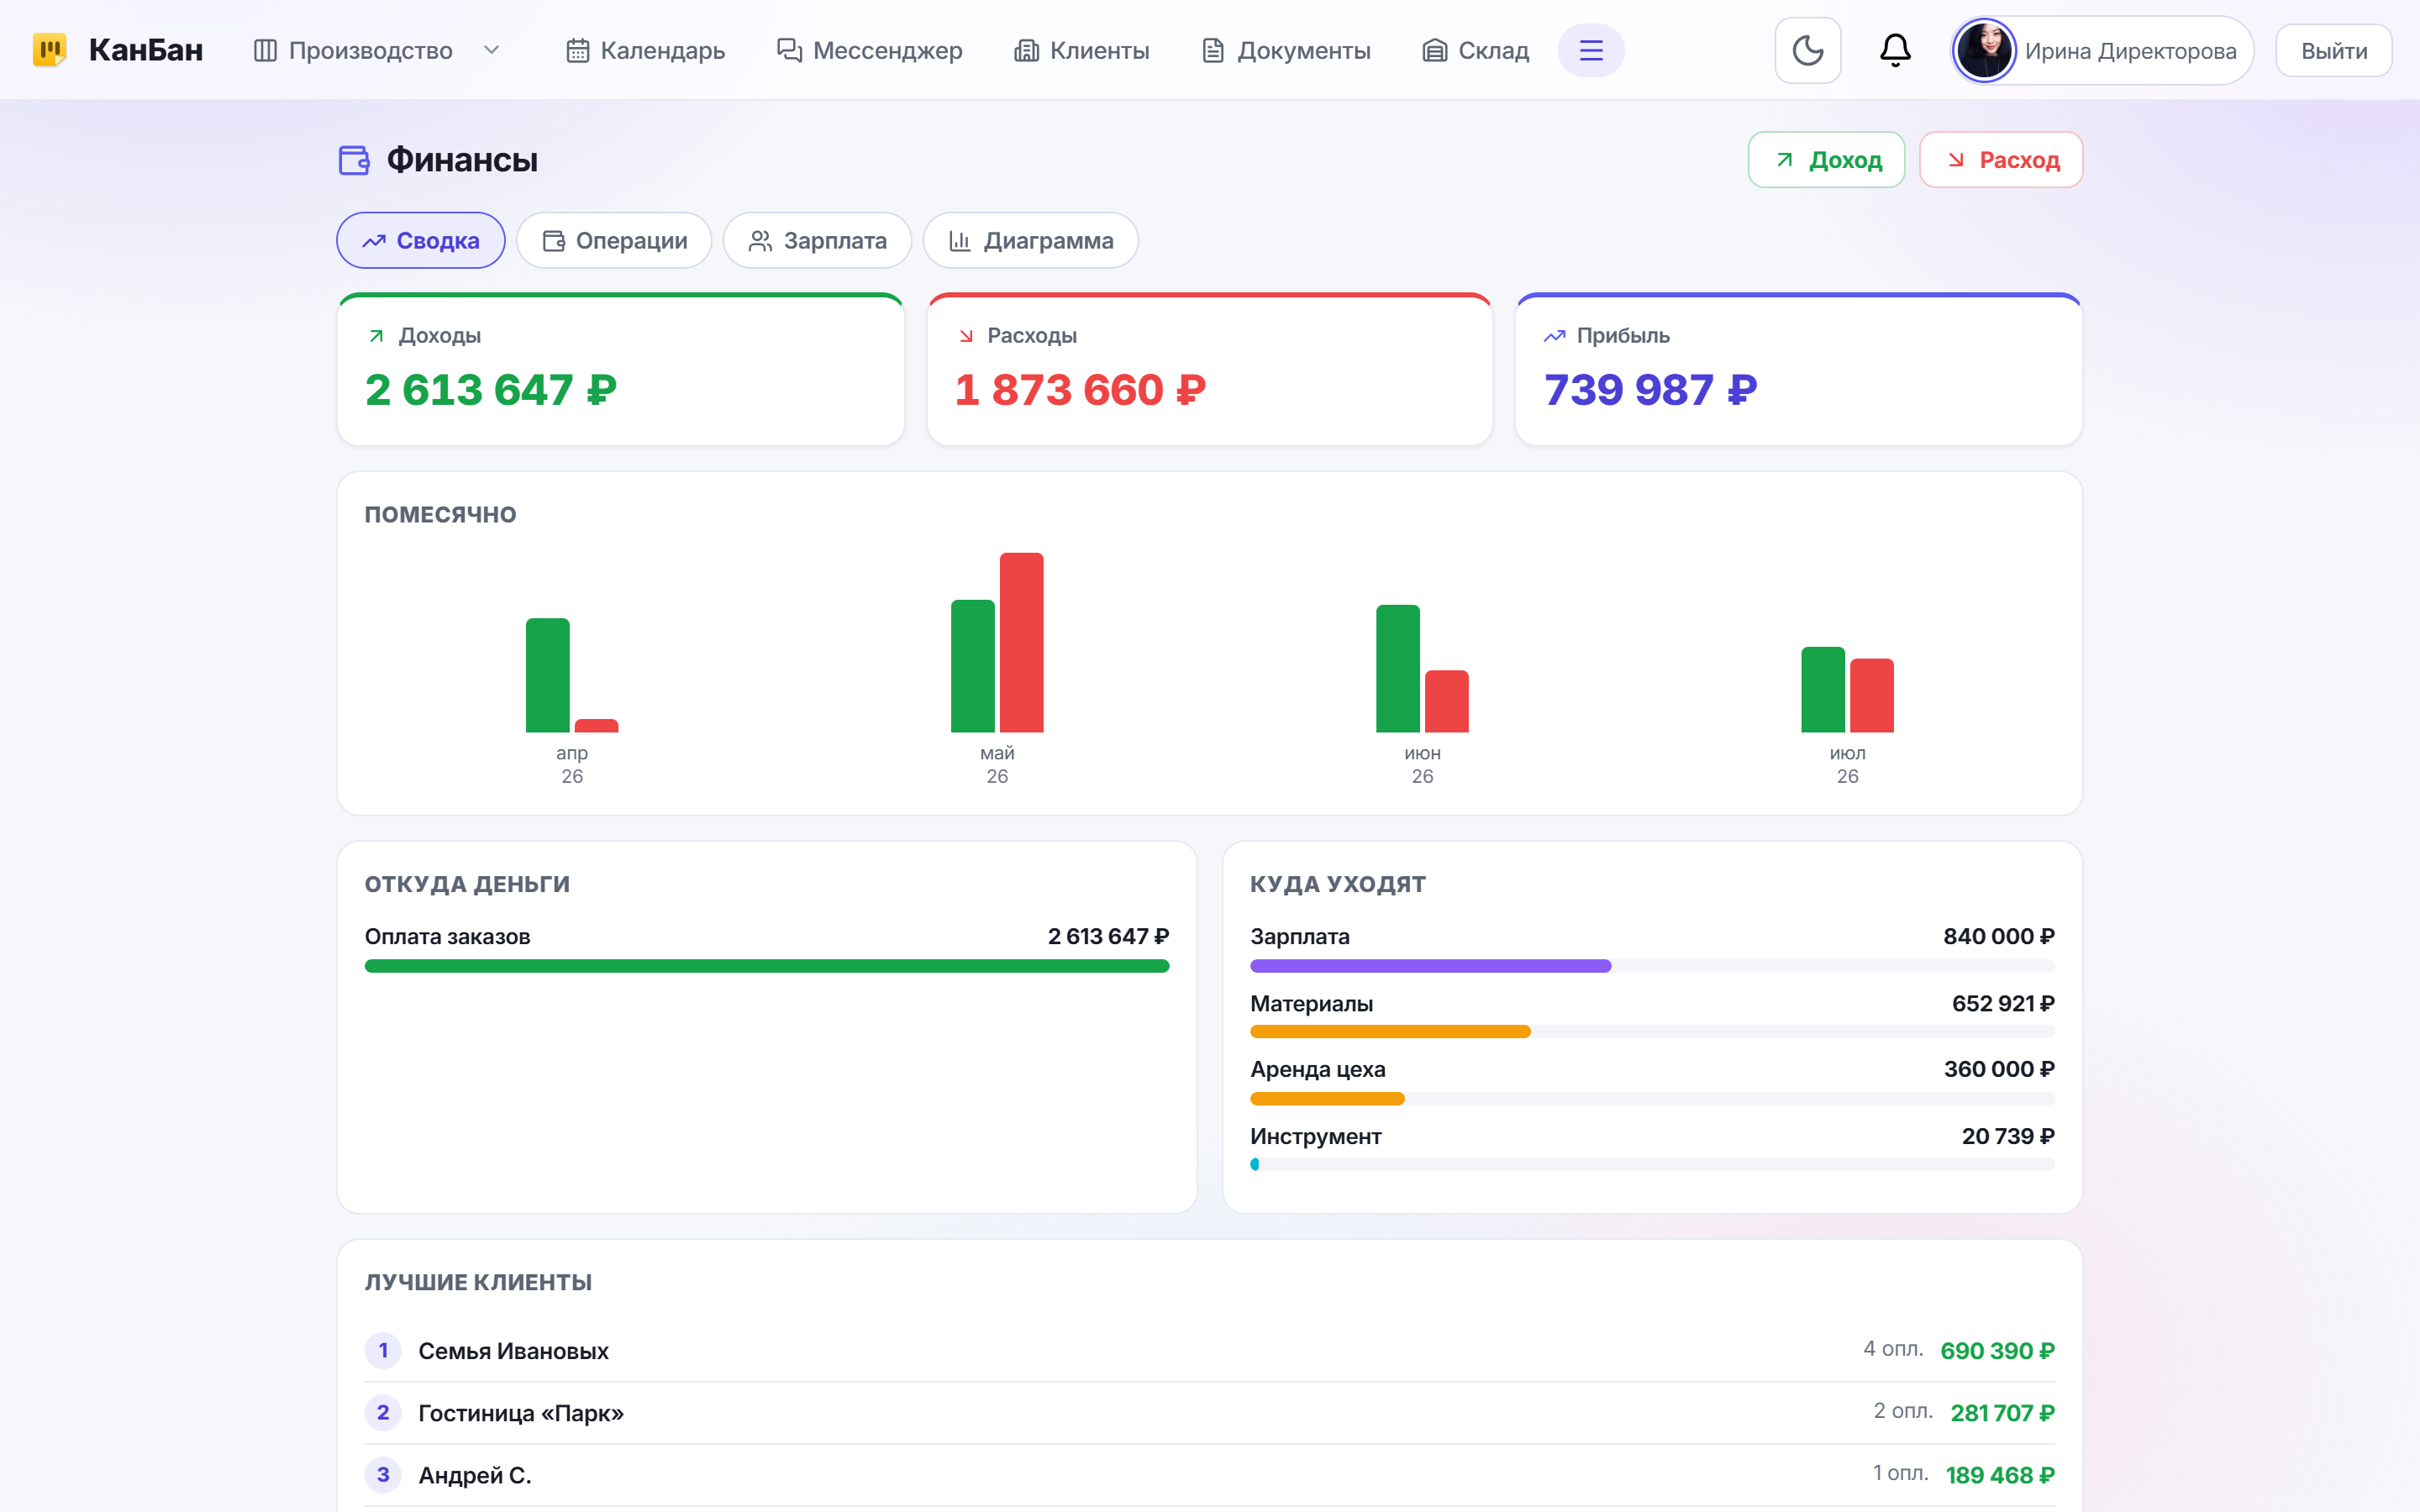The width and height of the screenshot is (2420, 1512).
Task: Click Ирина Директорова's avatar picture
Action: point(1984,50)
